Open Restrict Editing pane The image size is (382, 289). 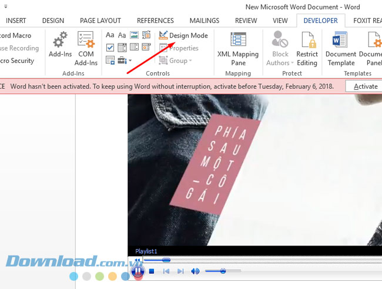[307, 49]
